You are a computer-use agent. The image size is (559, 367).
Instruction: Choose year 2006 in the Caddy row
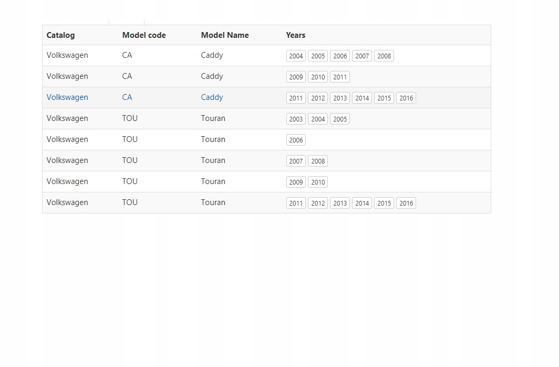pos(340,56)
